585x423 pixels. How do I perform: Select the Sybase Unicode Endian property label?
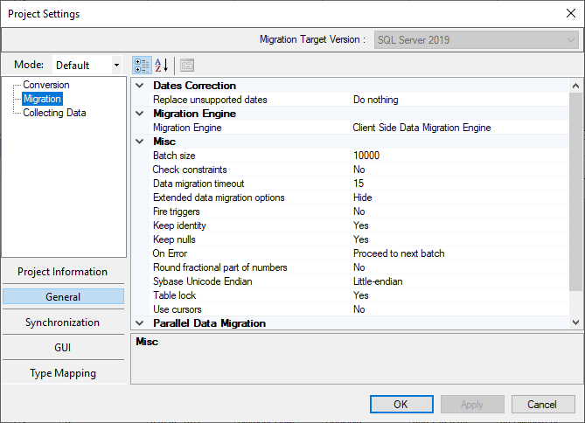pyautogui.click(x=203, y=281)
